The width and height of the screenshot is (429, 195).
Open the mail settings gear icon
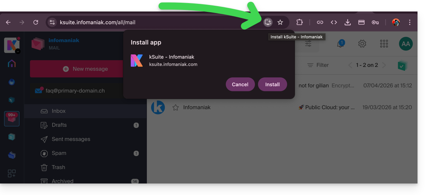(362, 44)
